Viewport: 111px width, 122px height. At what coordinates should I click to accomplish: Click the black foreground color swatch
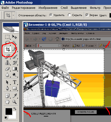9,111
